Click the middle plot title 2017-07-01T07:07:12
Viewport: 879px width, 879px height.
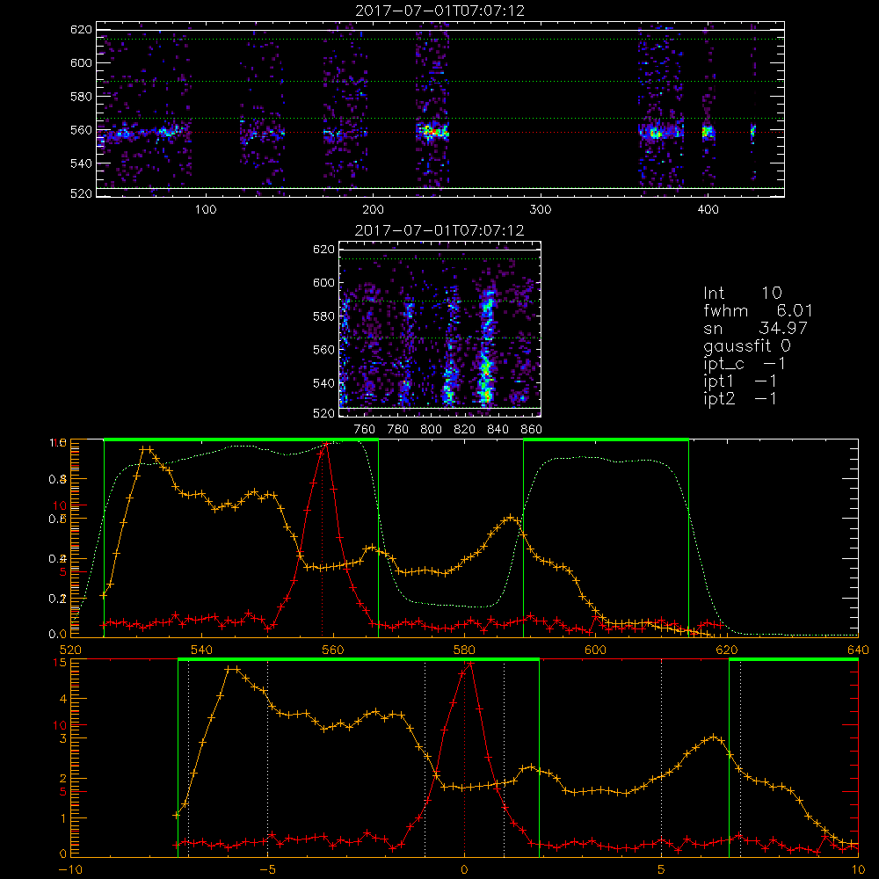coord(439,230)
